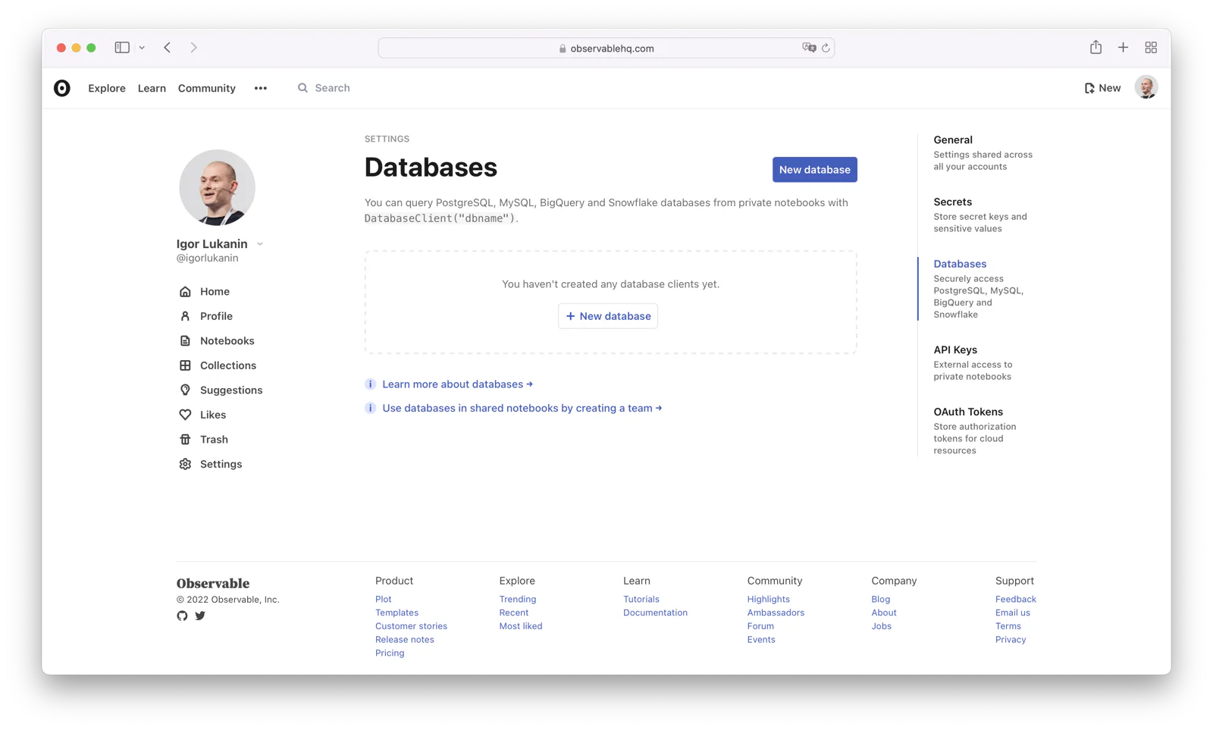This screenshot has width=1213, height=730.
Task: Open Ambassadors footer link
Action: click(x=776, y=613)
